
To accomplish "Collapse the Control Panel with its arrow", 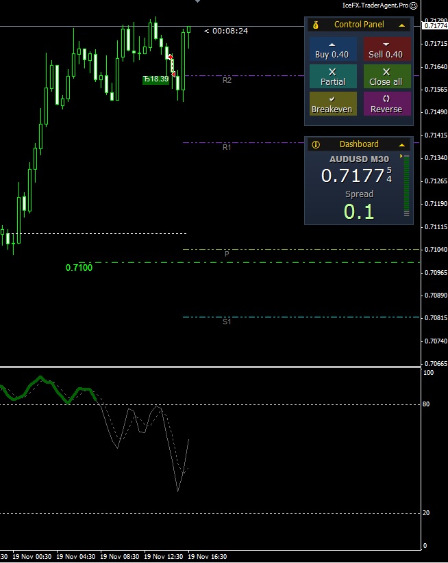I will pos(402,25).
